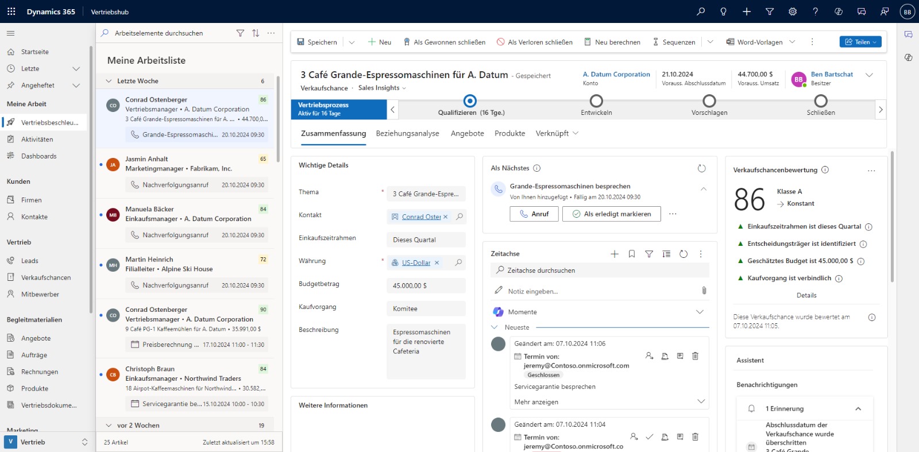Open the Produkte tab
Image resolution: width=919 pixels, height=452 pixels.
[509, 133]
